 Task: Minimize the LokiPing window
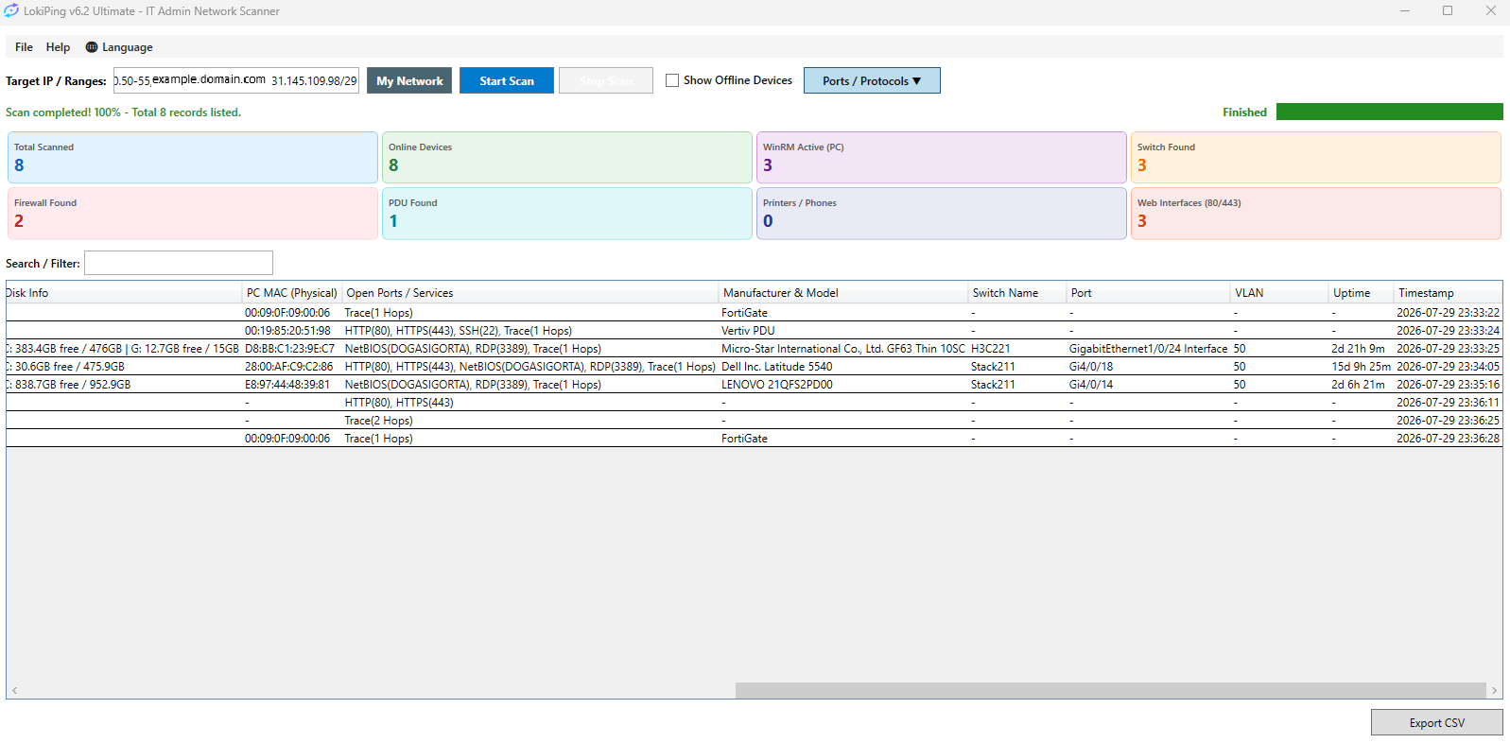click(x=1405, y=11)
